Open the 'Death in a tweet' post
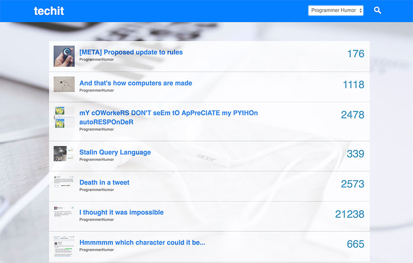 tap(104, 183)
